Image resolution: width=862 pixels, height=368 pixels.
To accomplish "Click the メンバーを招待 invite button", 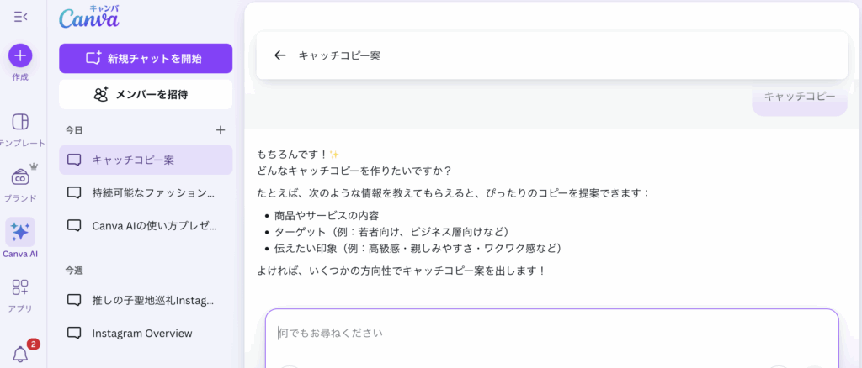I will click(146, 94).
